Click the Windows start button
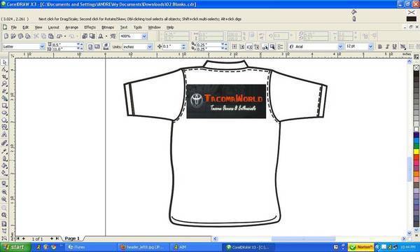The height and width of the screenshot is (252, 420). pyautogui.click(x=15, y=247)
